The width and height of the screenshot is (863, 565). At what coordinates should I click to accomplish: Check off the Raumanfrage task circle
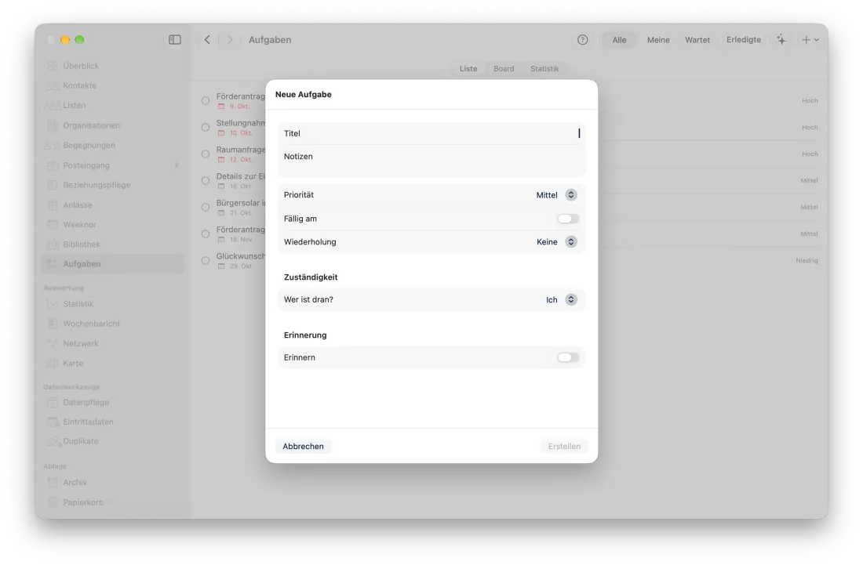pyautogui.click(x=206, y=154)
